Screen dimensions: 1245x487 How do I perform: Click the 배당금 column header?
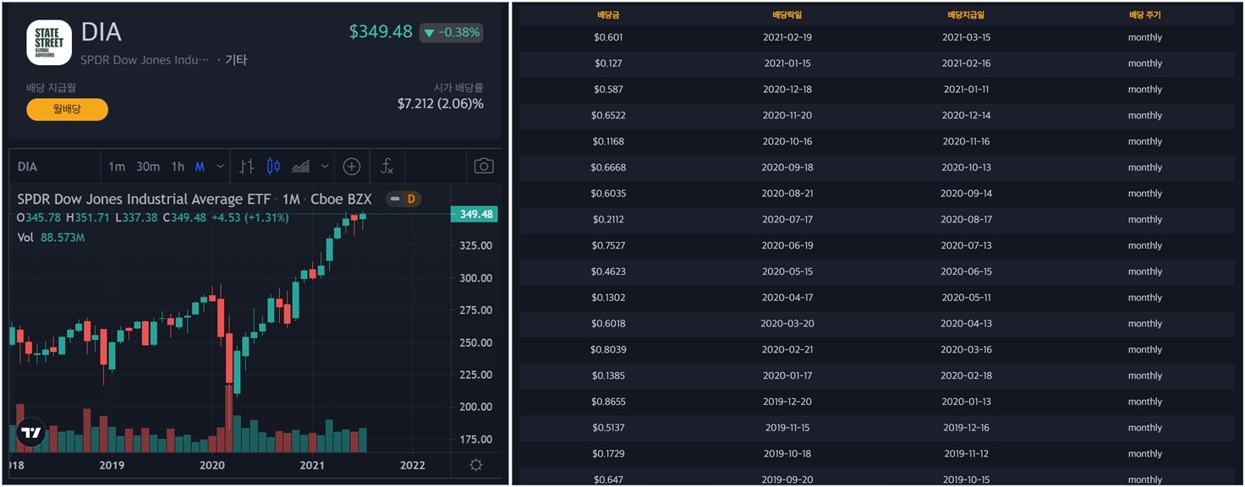(608, 15)
